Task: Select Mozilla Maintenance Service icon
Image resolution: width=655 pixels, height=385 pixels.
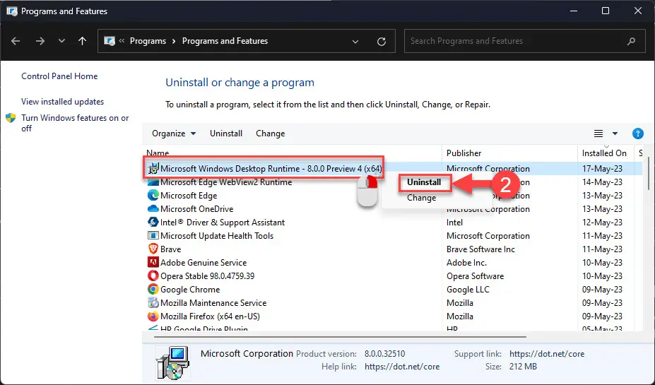Action: pos(153,302)
